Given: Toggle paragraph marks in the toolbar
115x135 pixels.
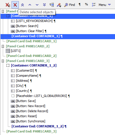Looking at the screenshot, I should [x=80, y=5].
